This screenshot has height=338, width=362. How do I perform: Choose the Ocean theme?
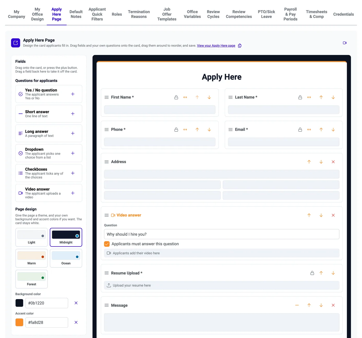66,258
